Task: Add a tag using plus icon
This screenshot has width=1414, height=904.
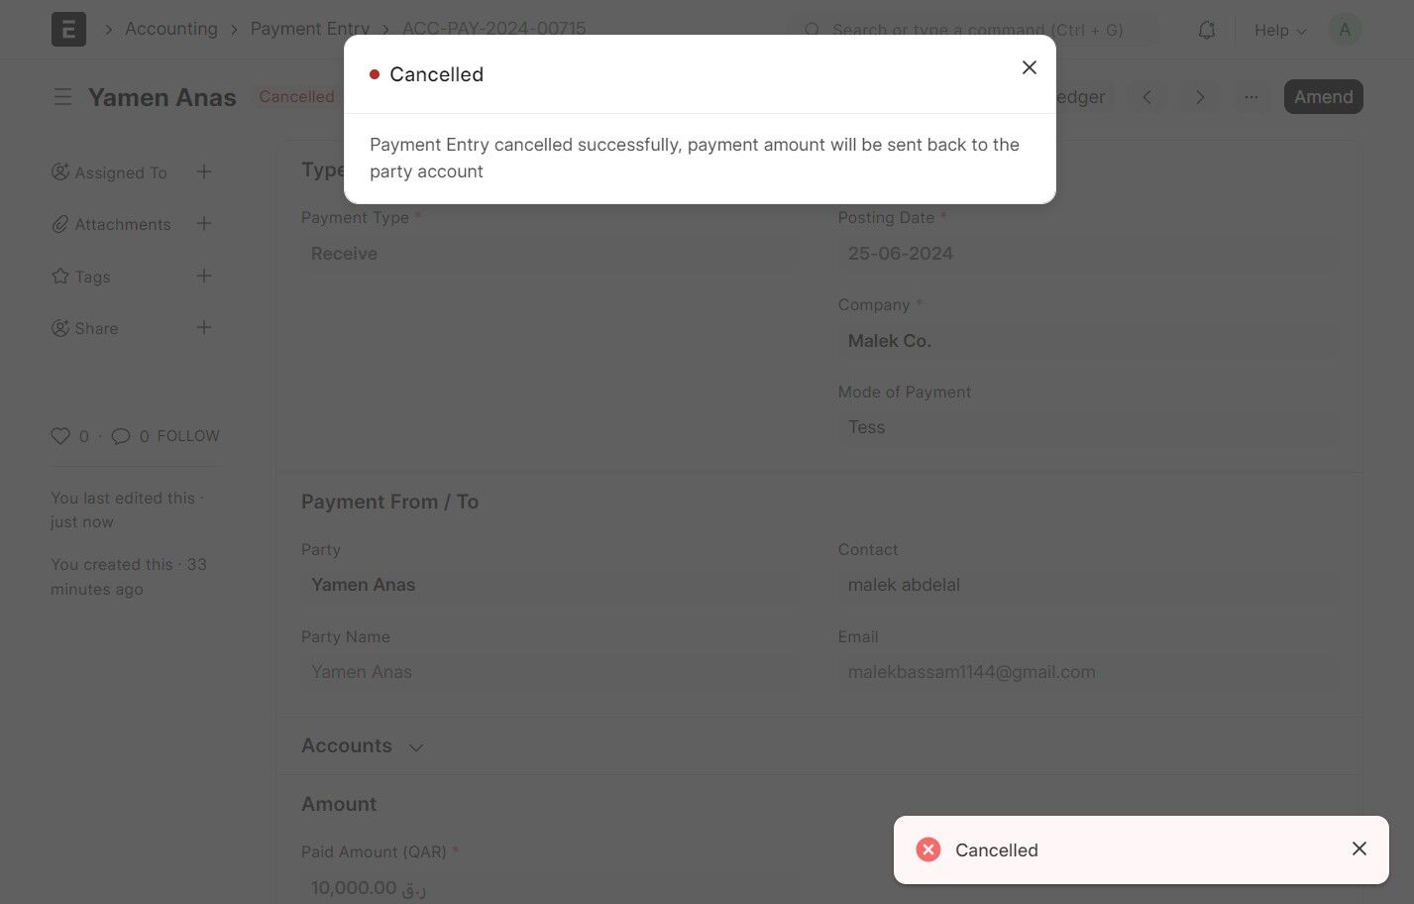Action: [x=203, y=276]
